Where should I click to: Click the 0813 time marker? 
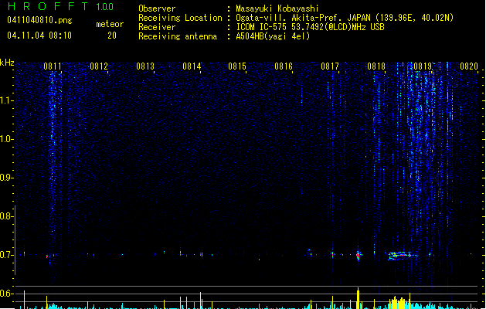pyautogui.click(x=145, y=66)
